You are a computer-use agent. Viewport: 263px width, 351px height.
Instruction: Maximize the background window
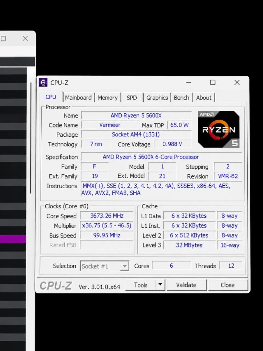pyautogui.click(x=3, y=38)
